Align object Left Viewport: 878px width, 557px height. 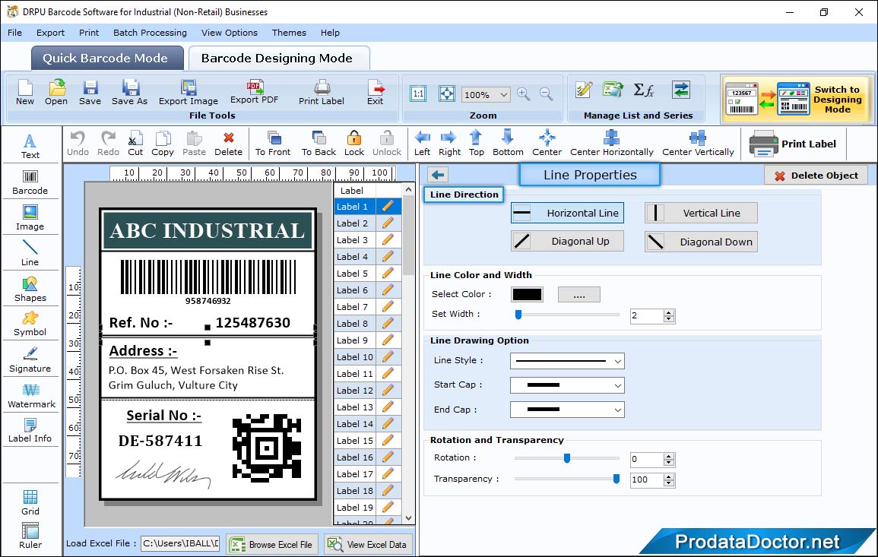pyautogui.click(x=422, y=144)
